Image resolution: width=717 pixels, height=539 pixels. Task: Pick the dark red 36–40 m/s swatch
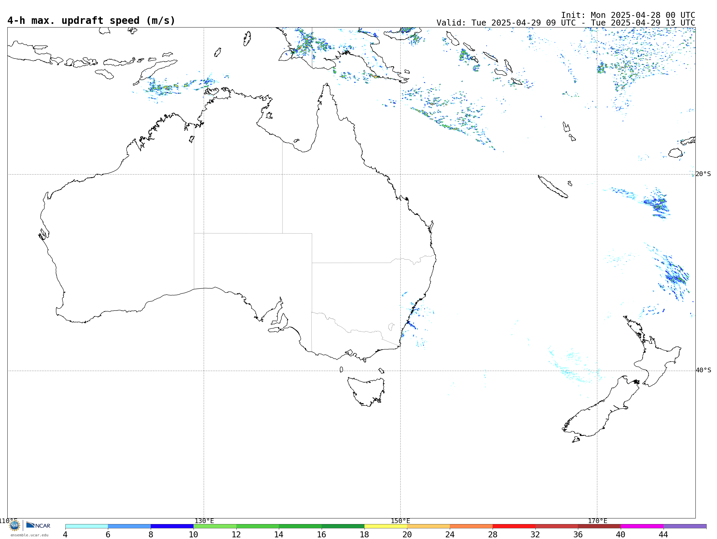coord(599,526)
